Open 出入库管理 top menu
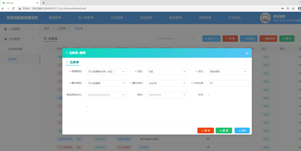301x151 pixels. (86, 18)
